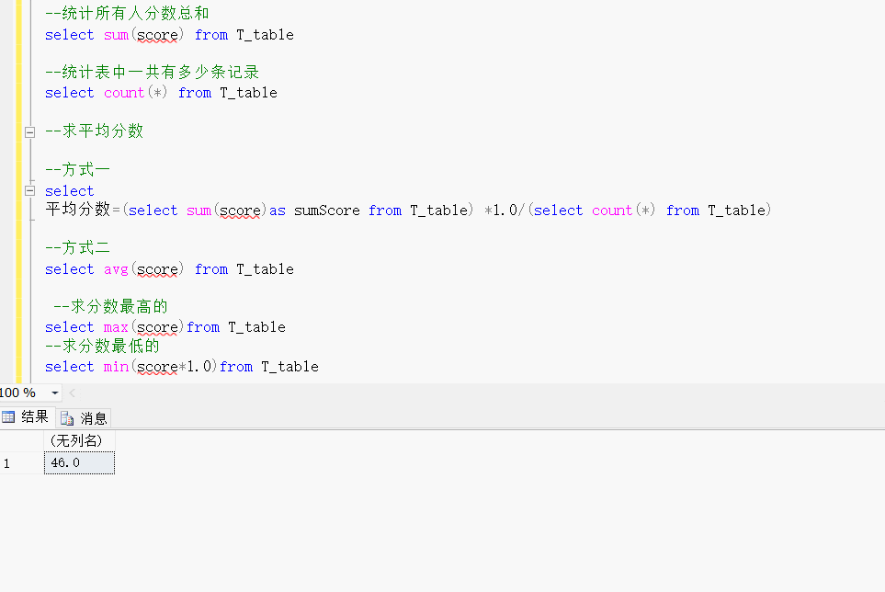Screen dimensions: 885x592
Task: Click the select sum(score) from T_table line
Action: [x=169, y=35]
